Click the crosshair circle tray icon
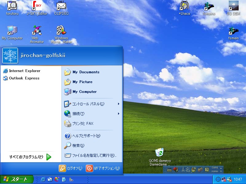Image resolution: width=246 pixels, height=184 pixels. coord(218,179)
